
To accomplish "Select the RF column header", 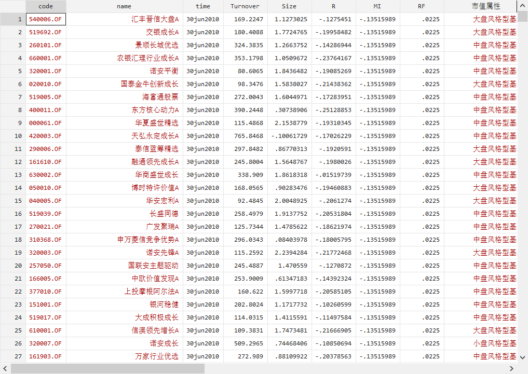I will coord(422,6).
